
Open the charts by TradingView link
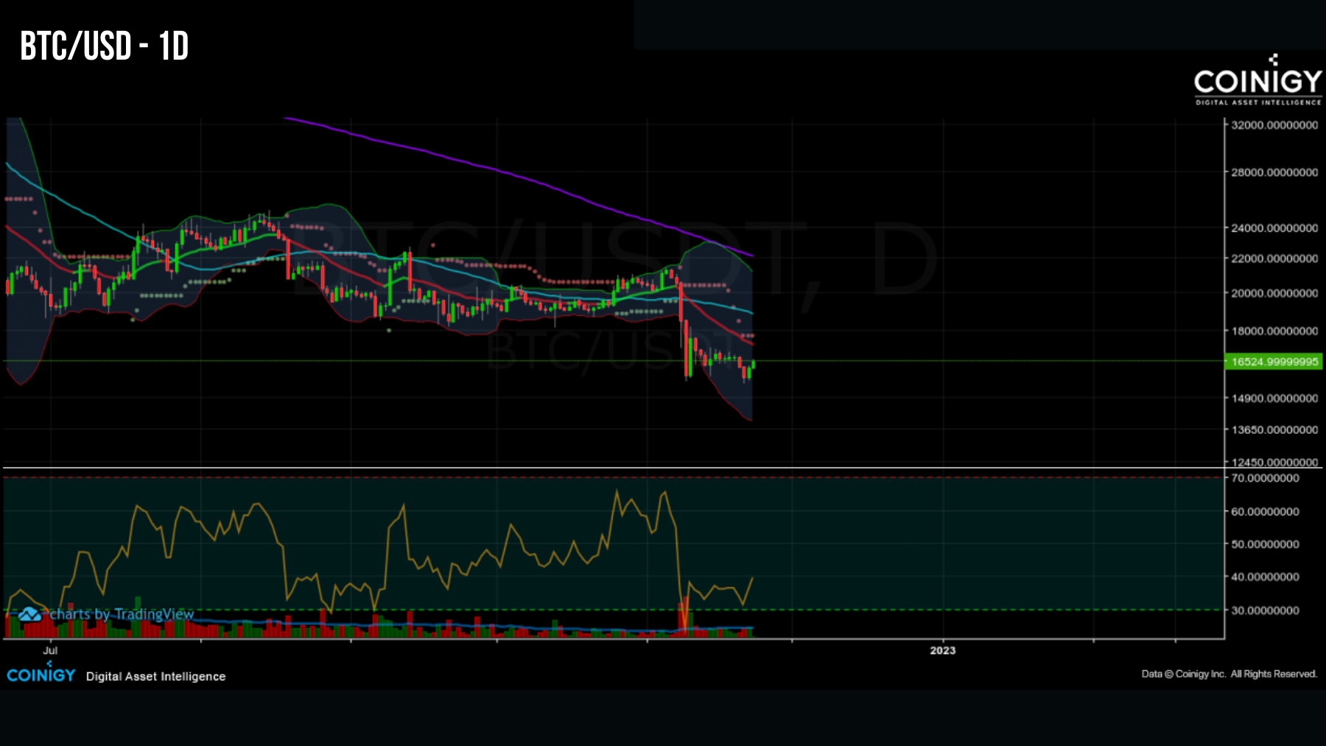122,614
